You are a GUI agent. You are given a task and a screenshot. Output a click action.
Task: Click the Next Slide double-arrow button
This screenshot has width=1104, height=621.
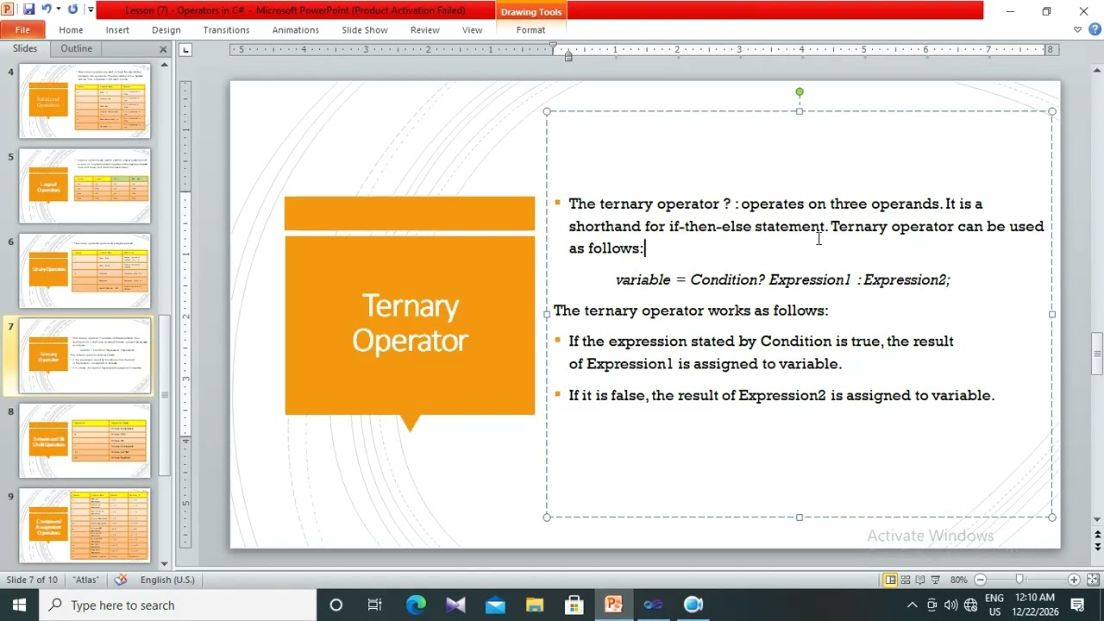(1097, 547)
